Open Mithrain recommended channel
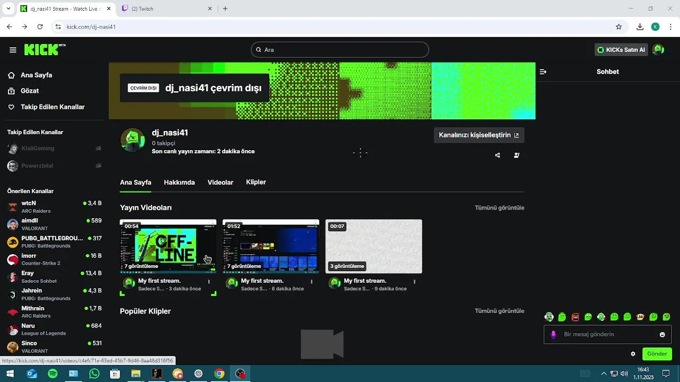 pos(54,312)
